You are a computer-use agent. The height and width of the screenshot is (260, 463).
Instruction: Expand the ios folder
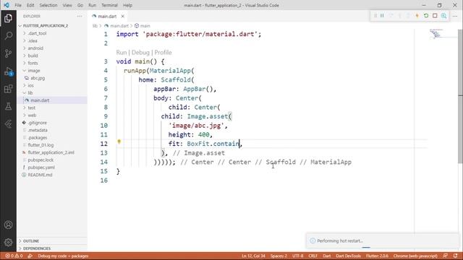tap(30, 85)
